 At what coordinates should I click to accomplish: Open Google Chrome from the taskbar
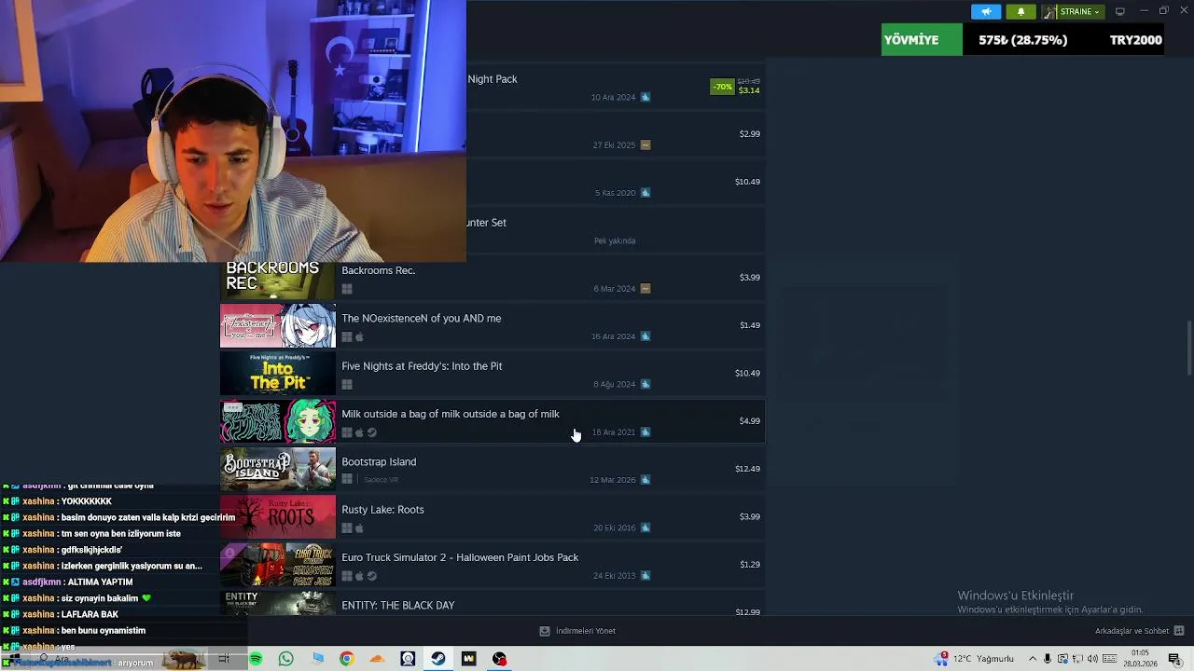[x=347, y=659]
